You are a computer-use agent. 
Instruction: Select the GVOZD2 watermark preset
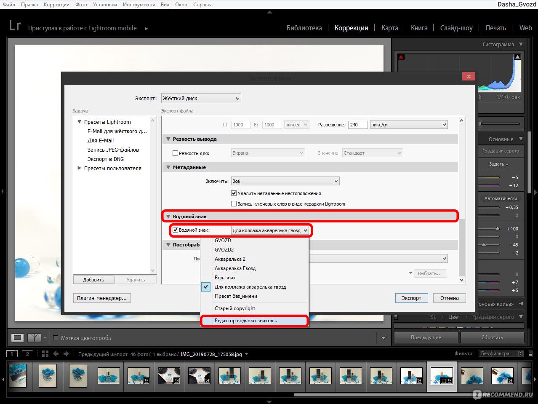254,250
